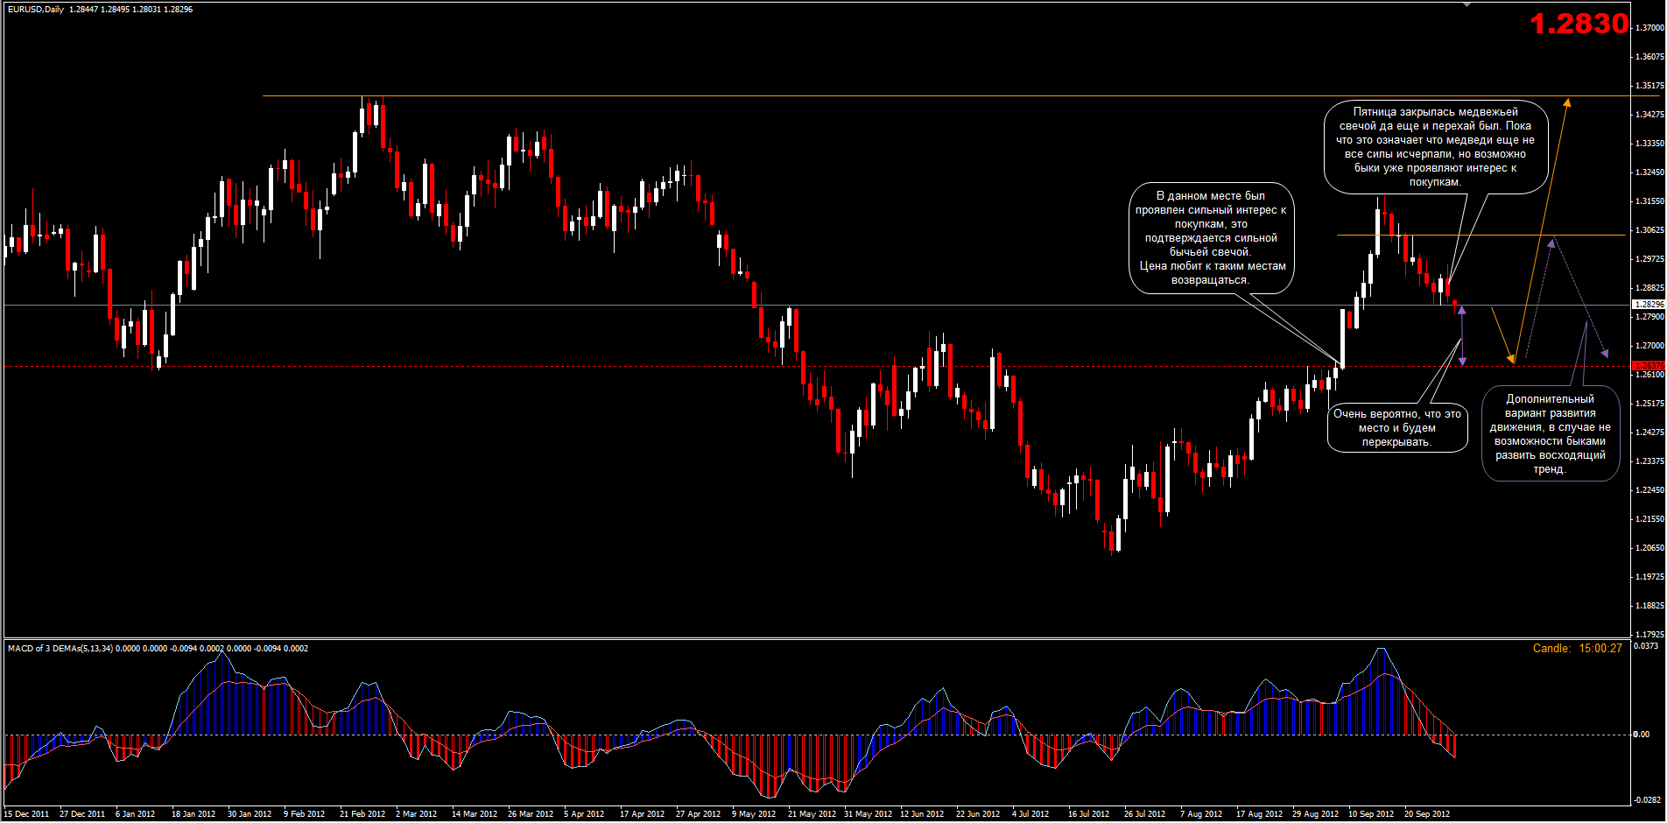The width and height of the screenshot is (1667, 823).
Task: Click the orange down arrow tip near red line
Action: click(1511, 358)
